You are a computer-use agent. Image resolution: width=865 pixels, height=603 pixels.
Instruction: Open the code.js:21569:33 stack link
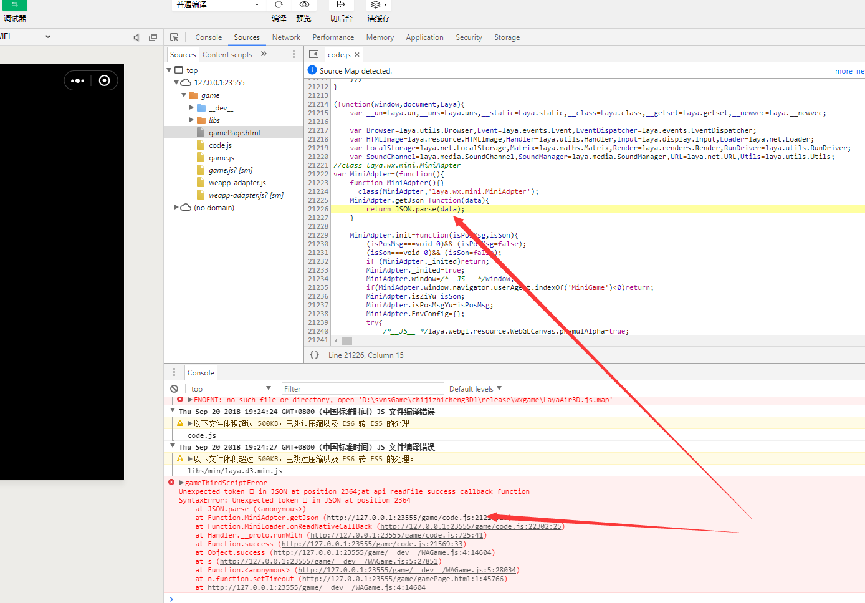[x=372, y=544]
